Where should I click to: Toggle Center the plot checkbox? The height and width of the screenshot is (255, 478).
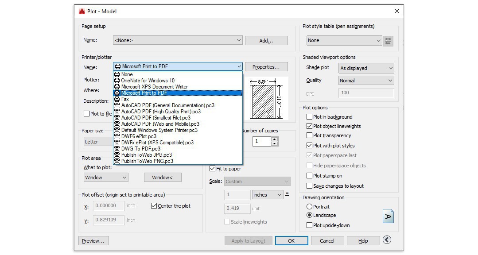[154, 206]
